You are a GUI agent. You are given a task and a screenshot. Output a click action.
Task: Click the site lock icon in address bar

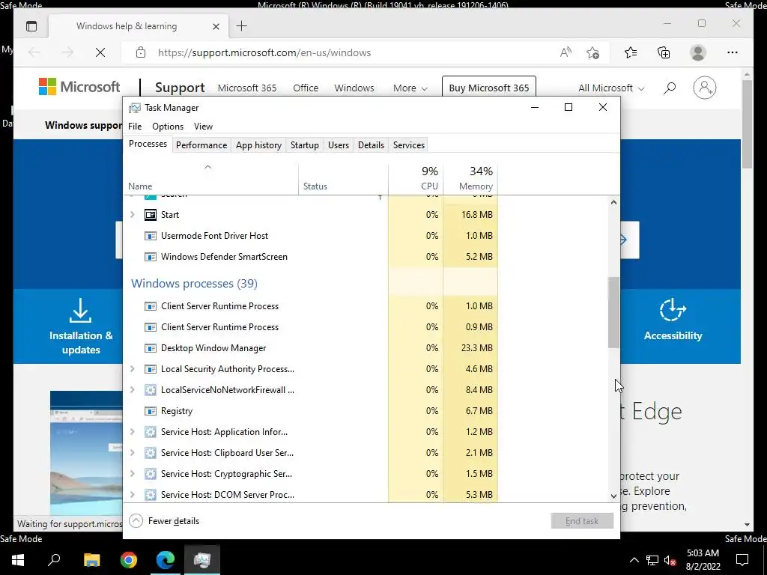click(141, 52)
